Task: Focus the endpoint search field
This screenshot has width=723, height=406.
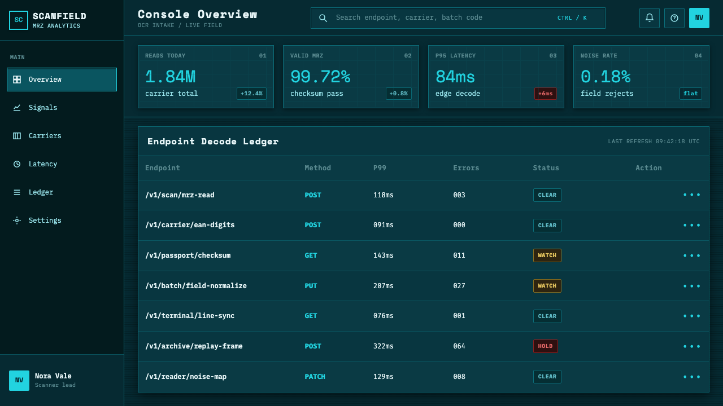Action: click(x=458, y=18)
